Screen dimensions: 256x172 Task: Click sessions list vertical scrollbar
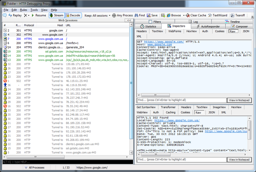[131, 83]
